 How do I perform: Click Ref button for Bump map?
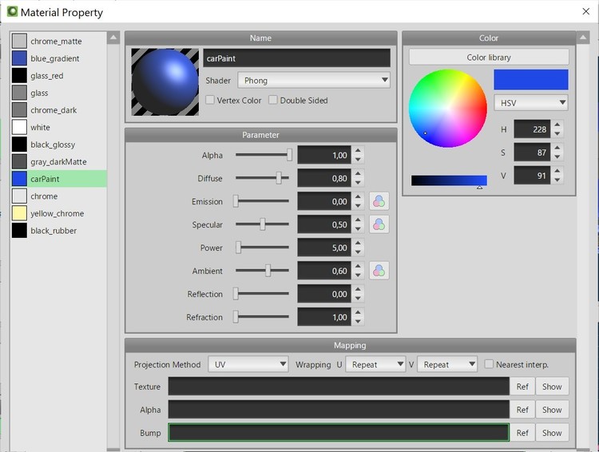pyautogui.click(x=522, y=433)
